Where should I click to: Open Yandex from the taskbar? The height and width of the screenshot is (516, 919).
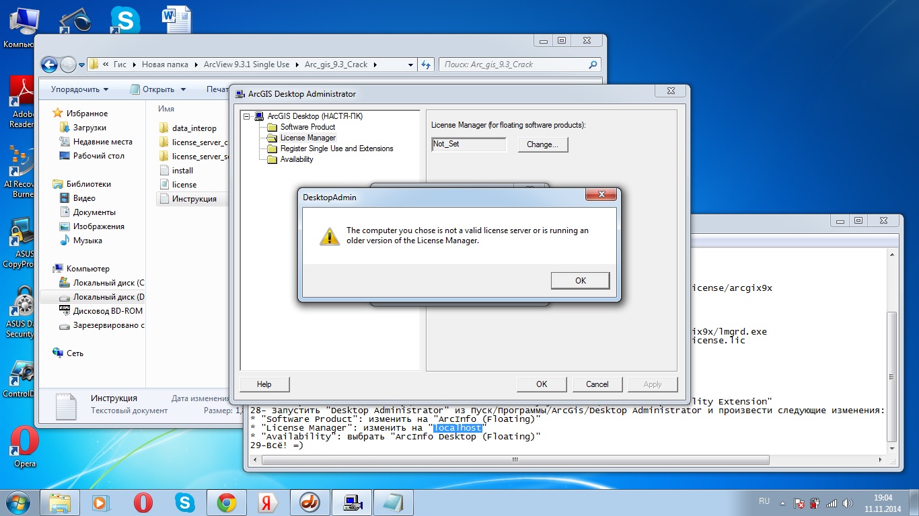point(268,503)
